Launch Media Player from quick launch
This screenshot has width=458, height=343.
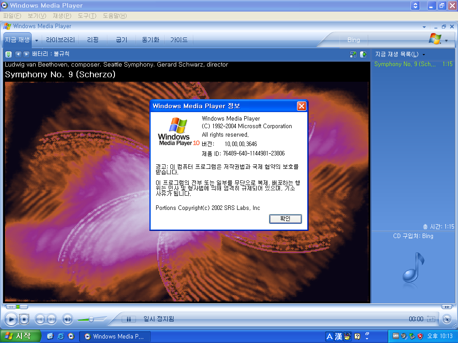[71, 336]
